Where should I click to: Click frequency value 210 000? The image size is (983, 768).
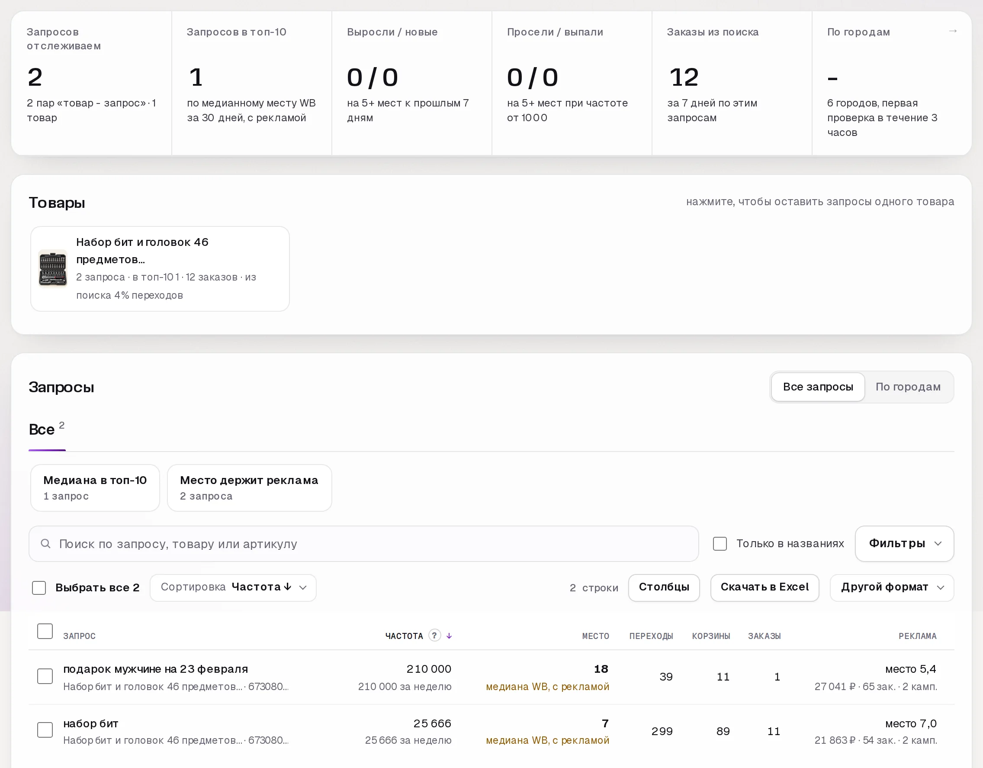pos(428,669)
